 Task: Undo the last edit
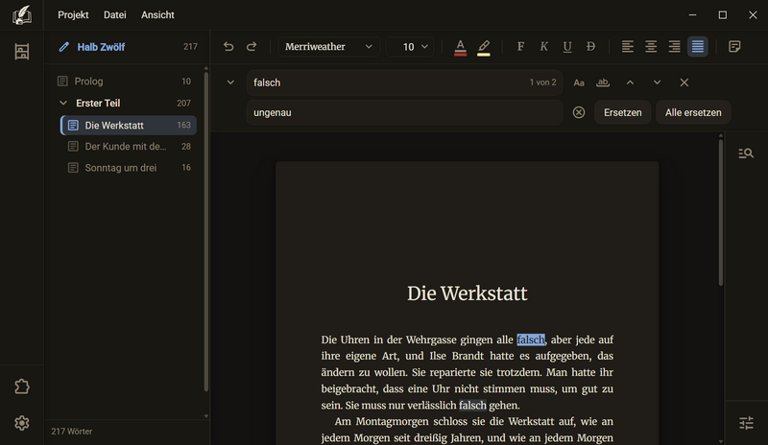(x=228, y=46)
